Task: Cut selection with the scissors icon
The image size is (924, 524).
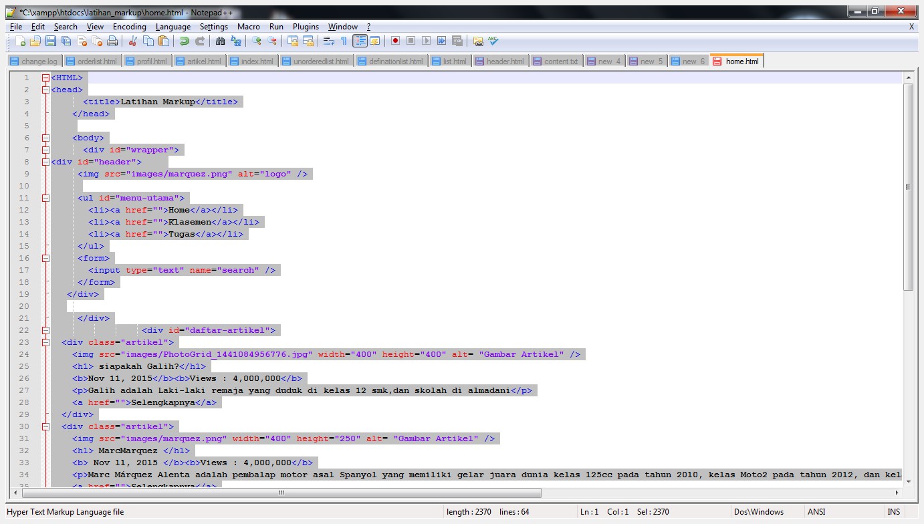Action: tap(132, 41)
